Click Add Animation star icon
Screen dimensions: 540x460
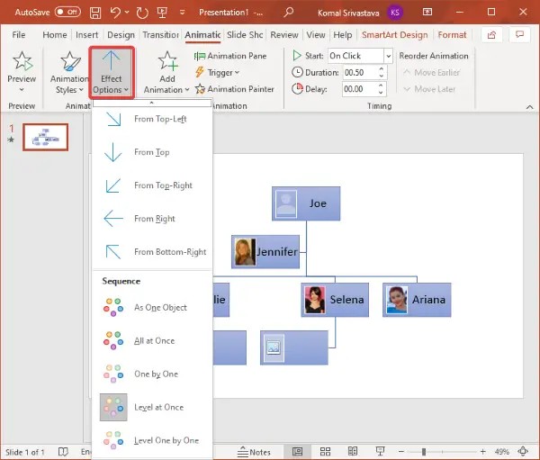[x=167, y=61]
